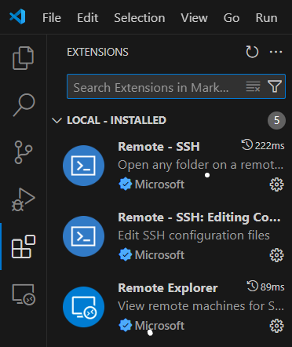
Task: Open the Remote - SSH extension title
Action: (x=159, y=147)
